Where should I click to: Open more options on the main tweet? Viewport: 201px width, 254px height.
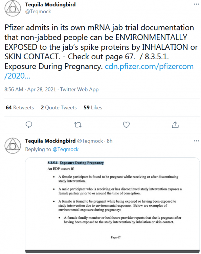(196, 4)
